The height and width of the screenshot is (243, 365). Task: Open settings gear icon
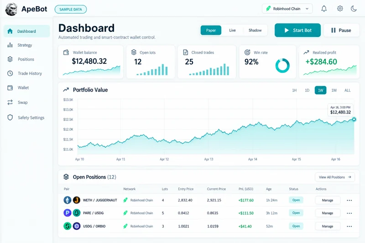(x=340, y=9)
